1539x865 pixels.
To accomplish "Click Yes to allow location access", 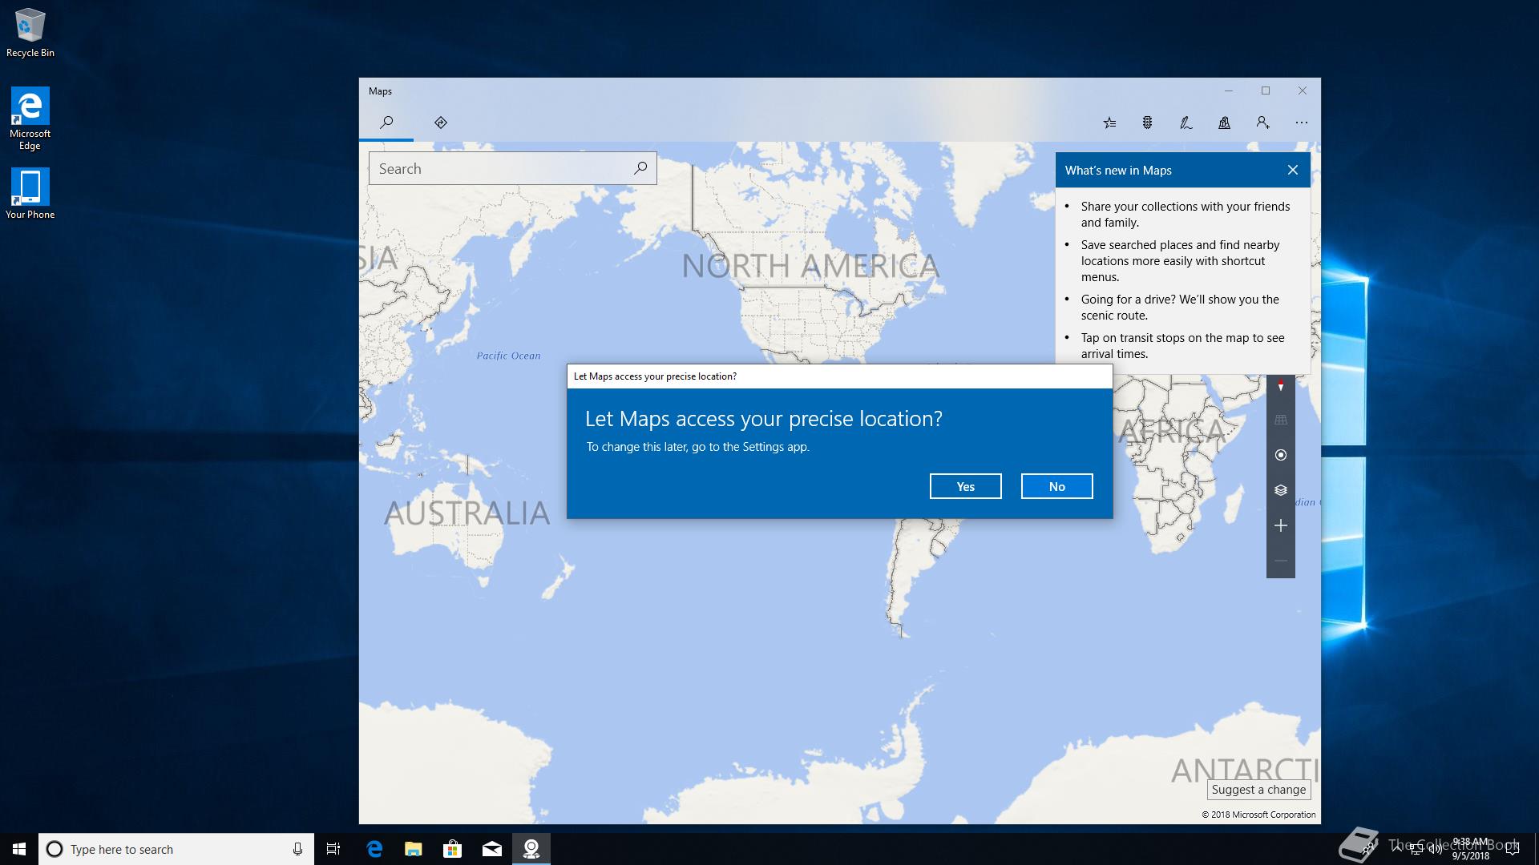I will (965, 486).
